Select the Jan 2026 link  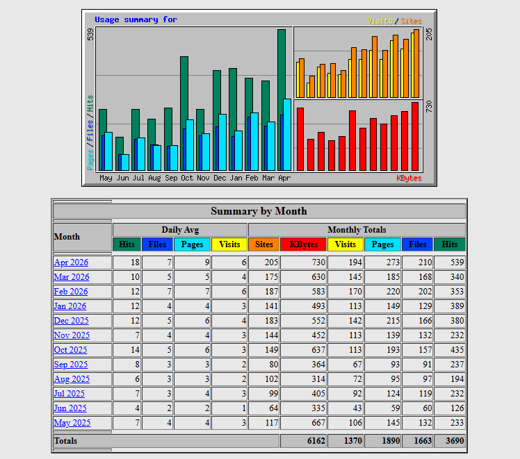[x=70, y=306]
